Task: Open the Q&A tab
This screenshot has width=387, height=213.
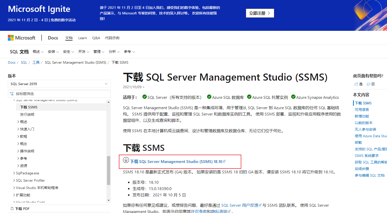Action: [x=96, y=38]
